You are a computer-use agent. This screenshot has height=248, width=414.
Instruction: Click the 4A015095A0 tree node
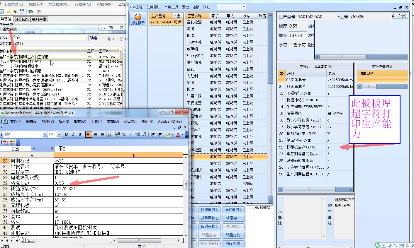point(261,208)
